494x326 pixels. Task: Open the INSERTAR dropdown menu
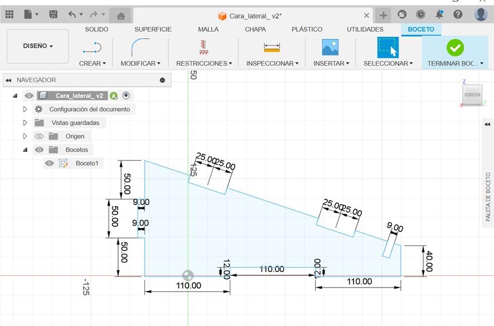(331, 64)
